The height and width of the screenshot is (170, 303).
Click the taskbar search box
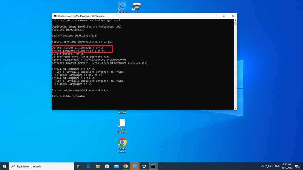tap(42, 166)
